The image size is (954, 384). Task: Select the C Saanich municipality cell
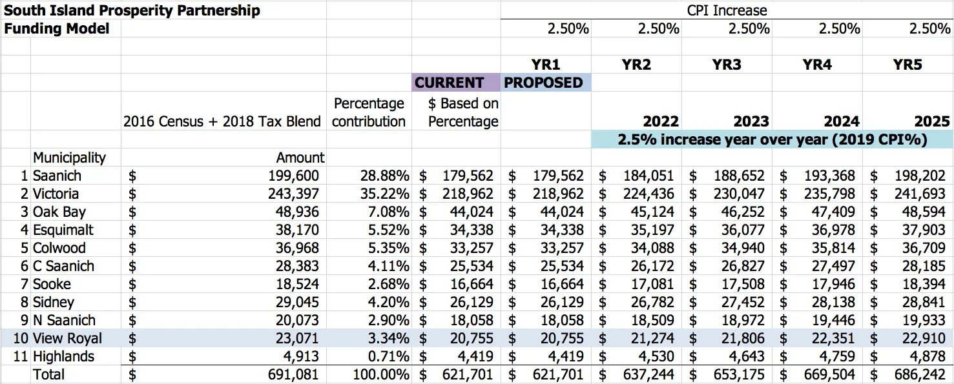tap(63, 266)
